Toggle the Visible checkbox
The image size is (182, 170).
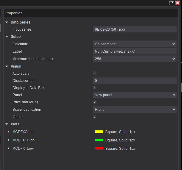click(x=95, y=117)
